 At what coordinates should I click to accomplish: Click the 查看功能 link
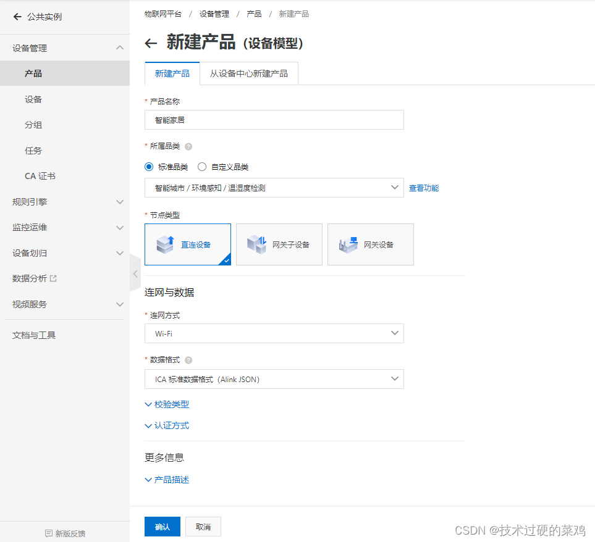click(423, 188)
